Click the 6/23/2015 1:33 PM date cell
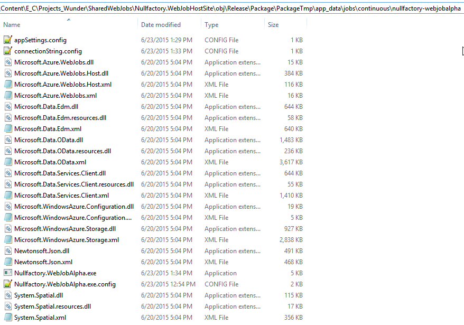The height and width of the screenshot is (325, 464). 166,51
